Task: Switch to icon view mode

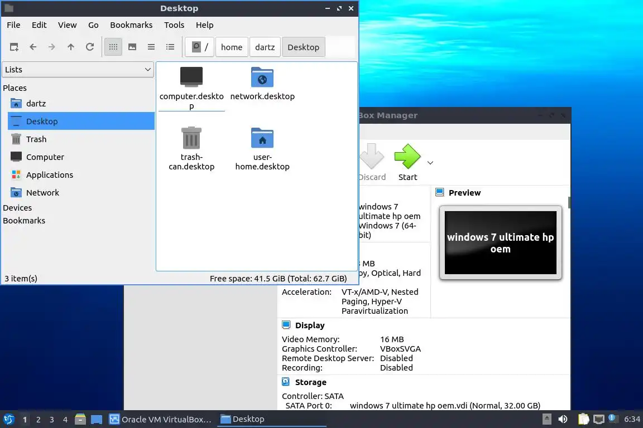Action: [x=113, y=47]
